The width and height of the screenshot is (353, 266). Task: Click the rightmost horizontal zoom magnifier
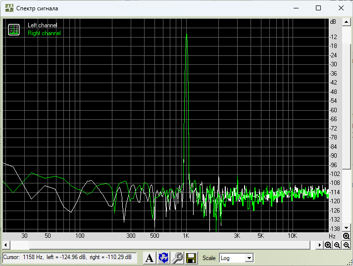click(346, 245)
